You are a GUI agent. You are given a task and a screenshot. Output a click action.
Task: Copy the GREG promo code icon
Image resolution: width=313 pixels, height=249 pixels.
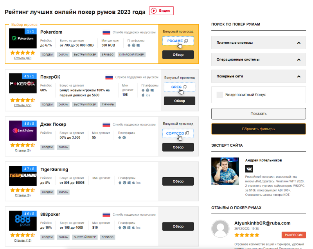click(185, 87)
